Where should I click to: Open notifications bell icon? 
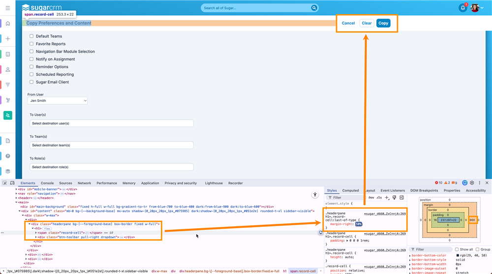(x=462, y=8)
